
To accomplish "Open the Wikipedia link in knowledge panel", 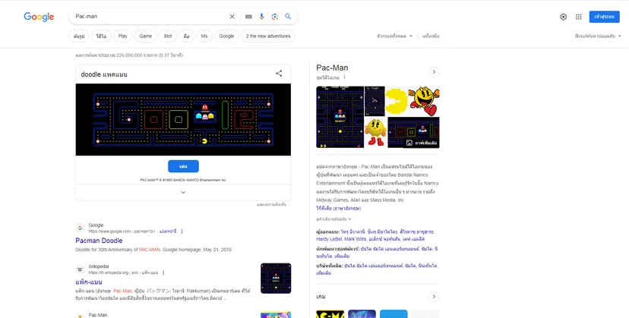I will click(339, 209).
